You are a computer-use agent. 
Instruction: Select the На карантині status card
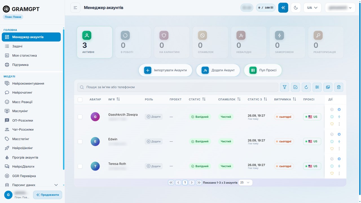click(172, 42)
